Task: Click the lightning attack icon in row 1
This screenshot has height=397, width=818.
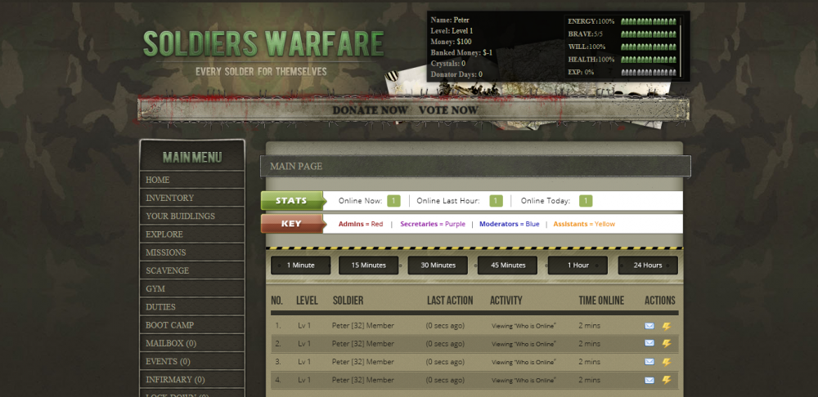Action: point(667,326)
